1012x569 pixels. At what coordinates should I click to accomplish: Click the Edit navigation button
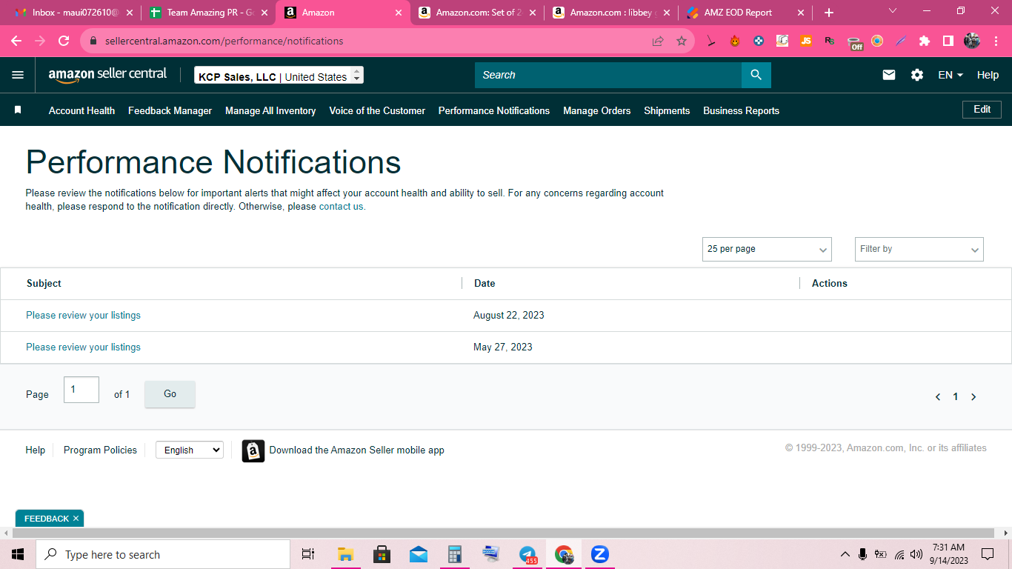tap(982, 110)
